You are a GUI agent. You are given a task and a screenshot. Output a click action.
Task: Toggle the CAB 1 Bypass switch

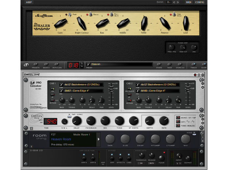(52, 100)
